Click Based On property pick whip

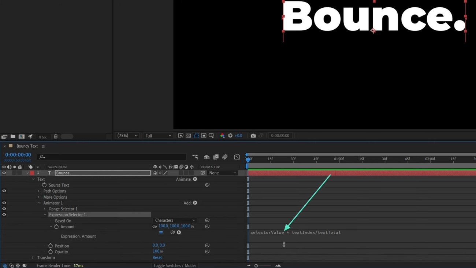pyautogui.click(x=207, y=220)
